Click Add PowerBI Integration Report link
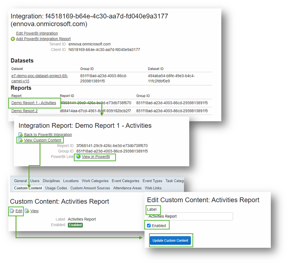 (43, 39)
